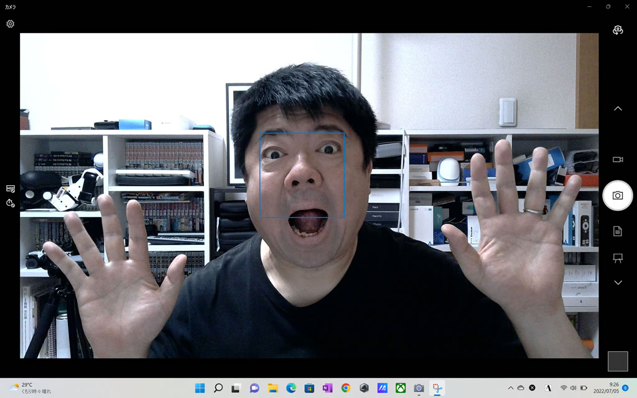Launch Microsoft Edge from the taskbar
Image resolution: width=637 pixels, height=398 pixels.
(291, 388)
